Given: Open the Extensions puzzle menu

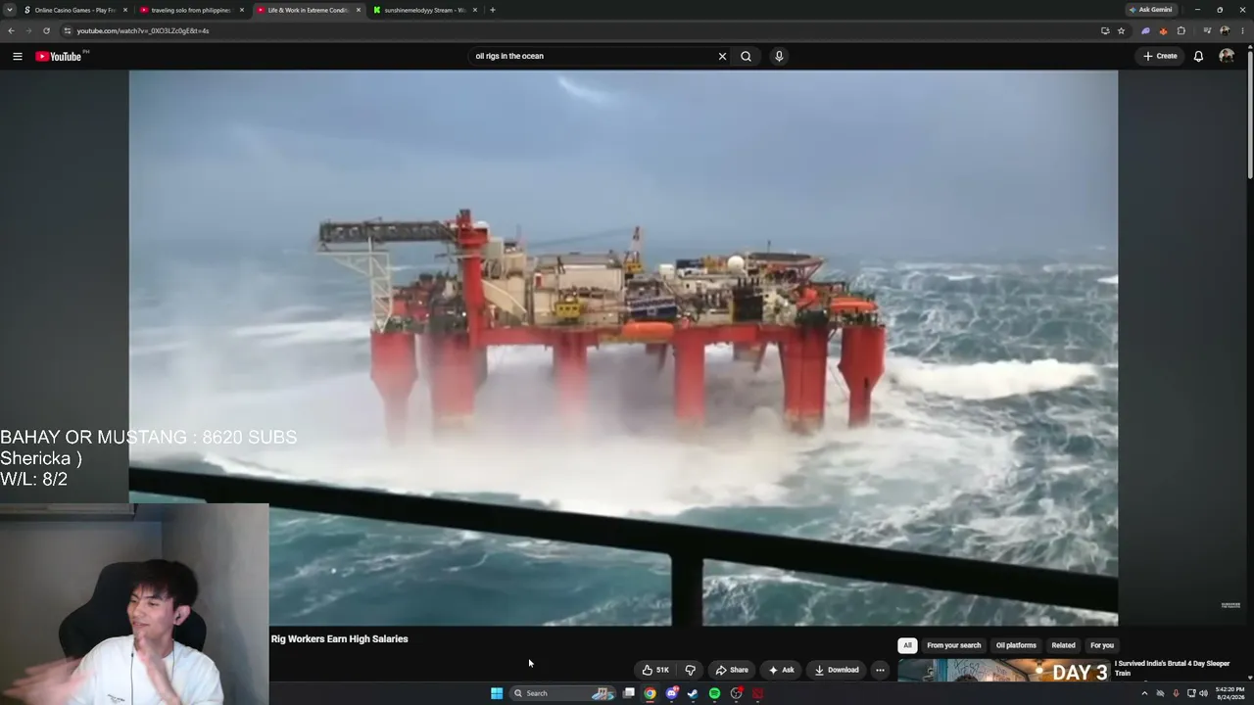Looking at the screenshot, I should click(x=1181, y=30).
